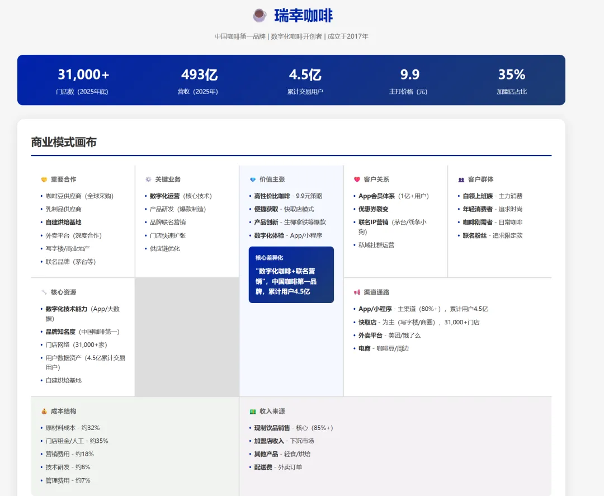Click the 商业模式画布 section heading
This screenshot has width=604, height=496.
coord(64,142)
